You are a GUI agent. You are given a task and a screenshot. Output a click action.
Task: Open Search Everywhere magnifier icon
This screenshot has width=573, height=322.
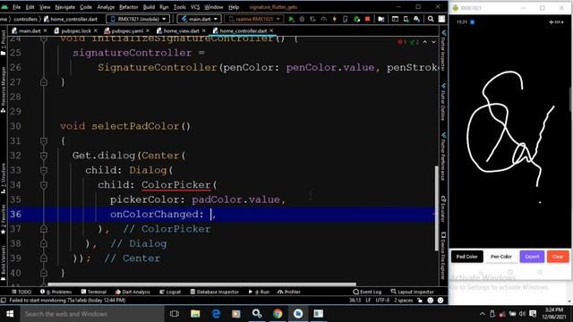[431, 19]
